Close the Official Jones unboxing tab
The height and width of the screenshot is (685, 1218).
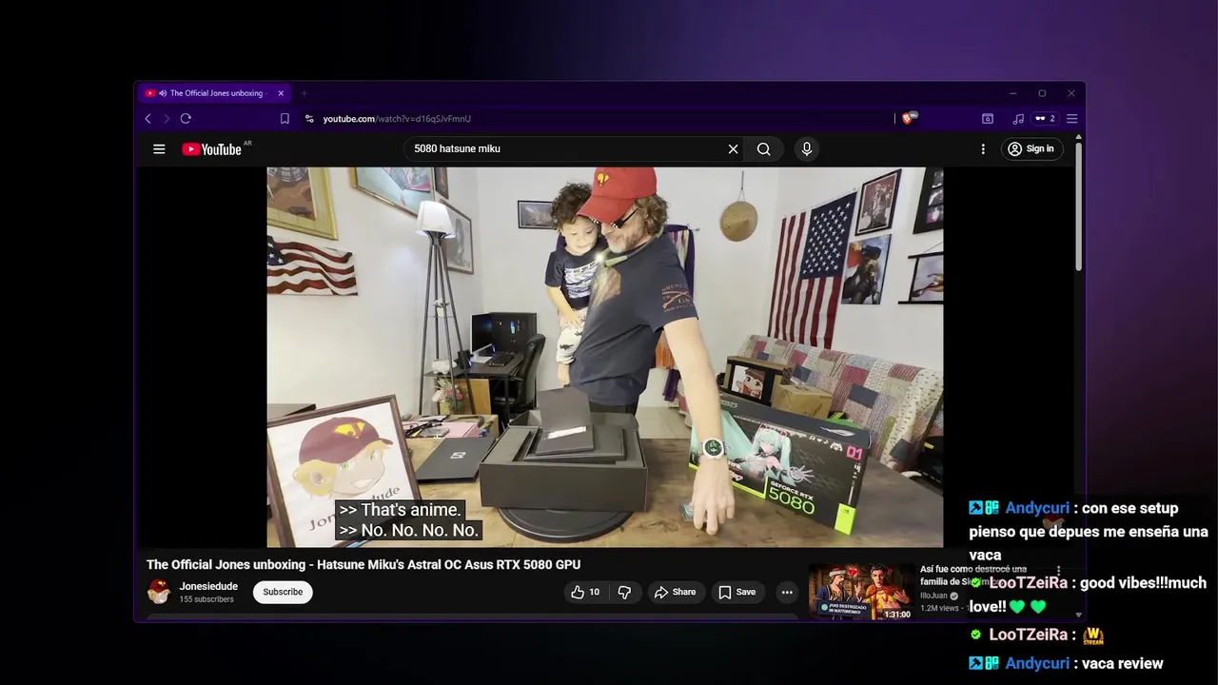click(281, 93)
